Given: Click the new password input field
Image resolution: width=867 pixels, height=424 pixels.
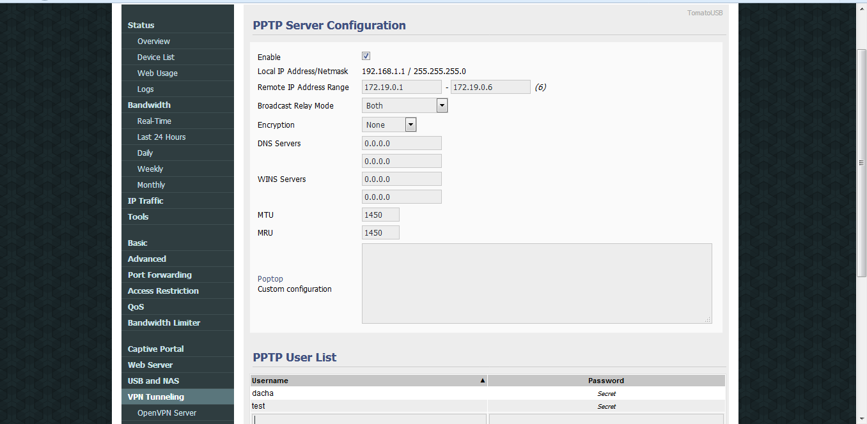Looking at the screenshot, I should 606,419.
